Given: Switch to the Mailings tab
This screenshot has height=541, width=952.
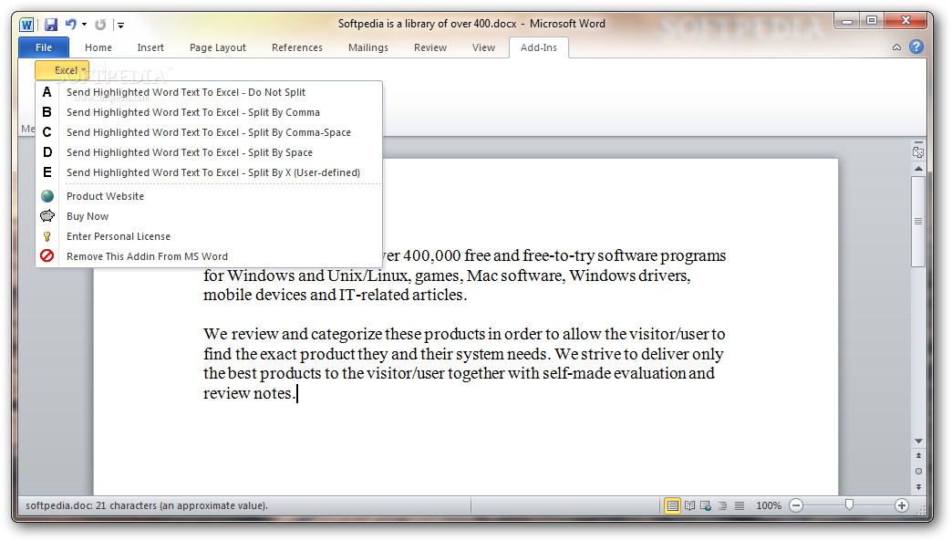Looking at the screenshot, I should [368, 47].
